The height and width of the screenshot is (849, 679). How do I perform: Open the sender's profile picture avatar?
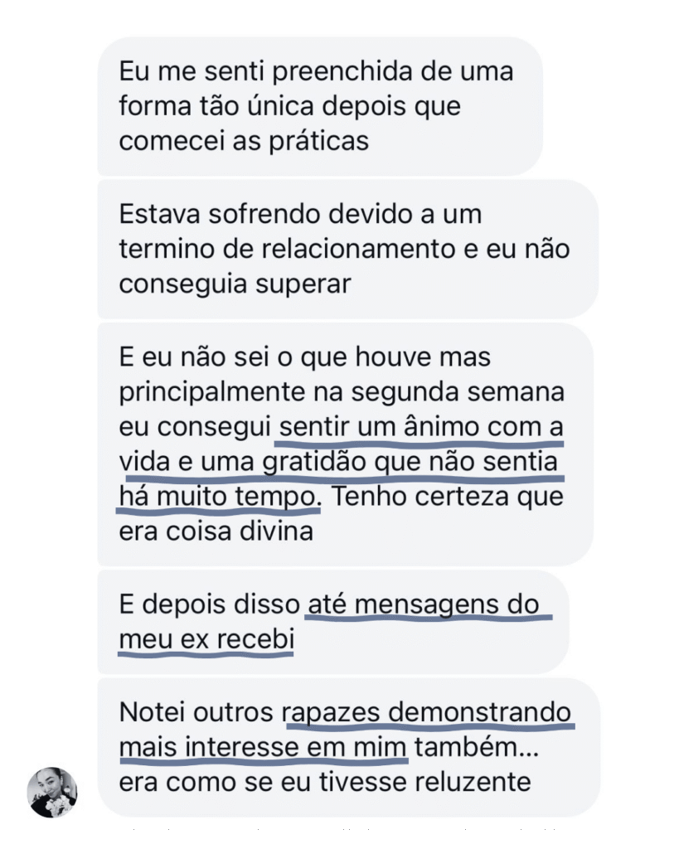52,792
